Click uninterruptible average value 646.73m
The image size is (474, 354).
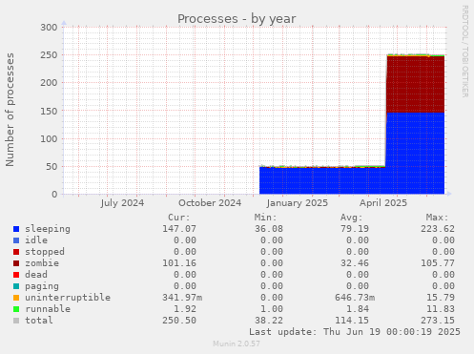(355, 298)
